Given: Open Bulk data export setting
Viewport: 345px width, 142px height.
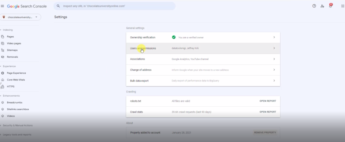Looking at the screenshot, I should coord(203,81).
